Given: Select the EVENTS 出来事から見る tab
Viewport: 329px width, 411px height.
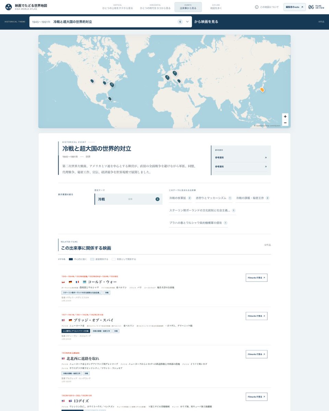Looking at the screenshot, I should point(188,7).
